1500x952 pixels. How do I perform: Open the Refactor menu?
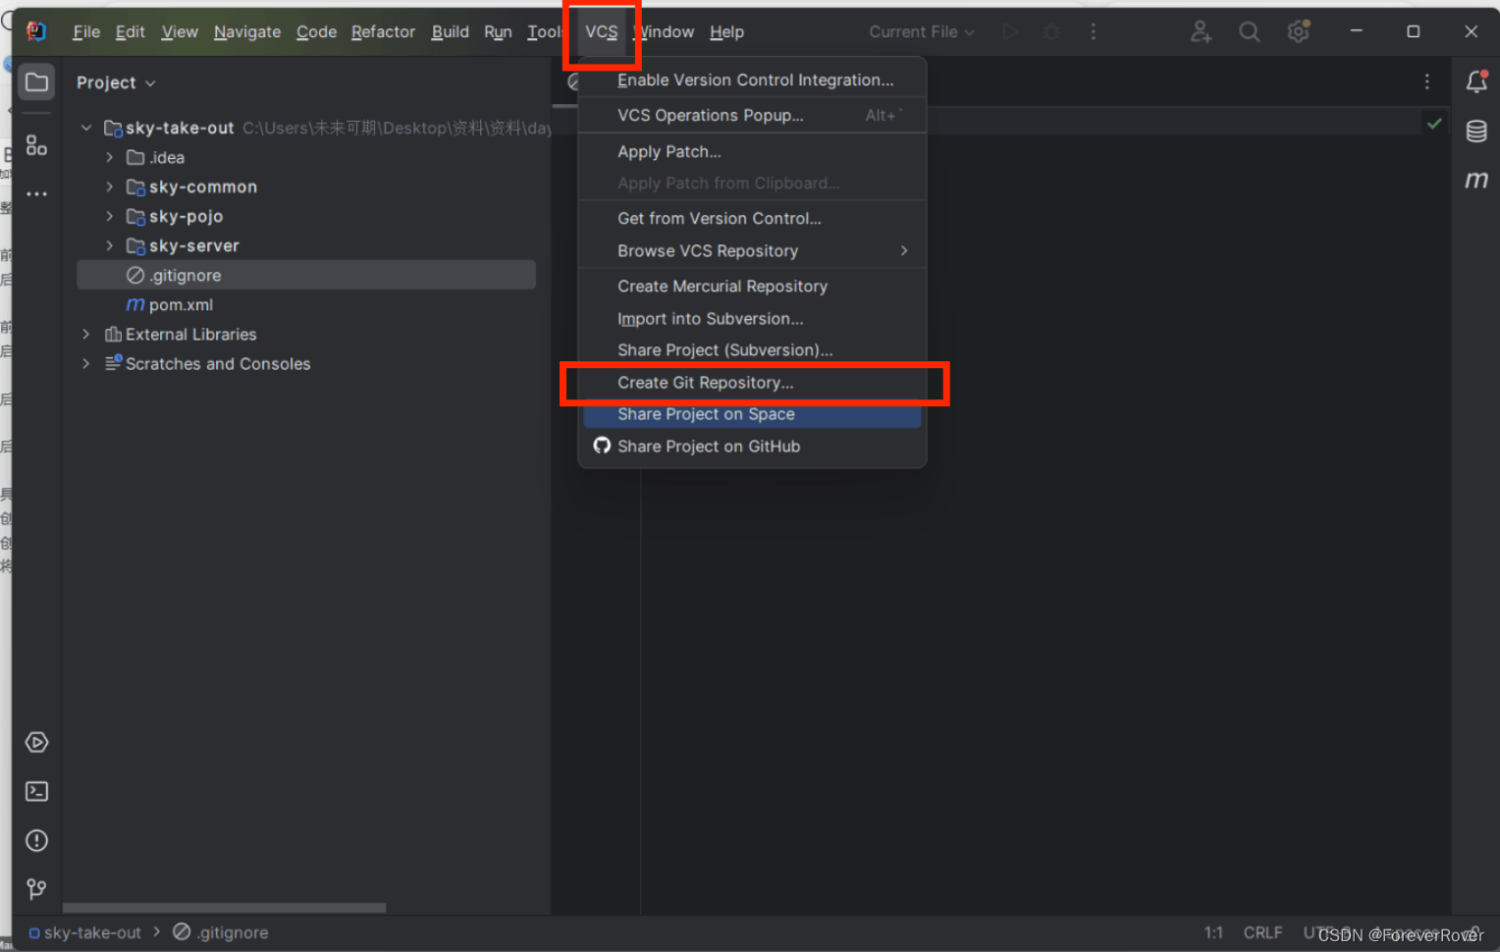pos(383,31)
